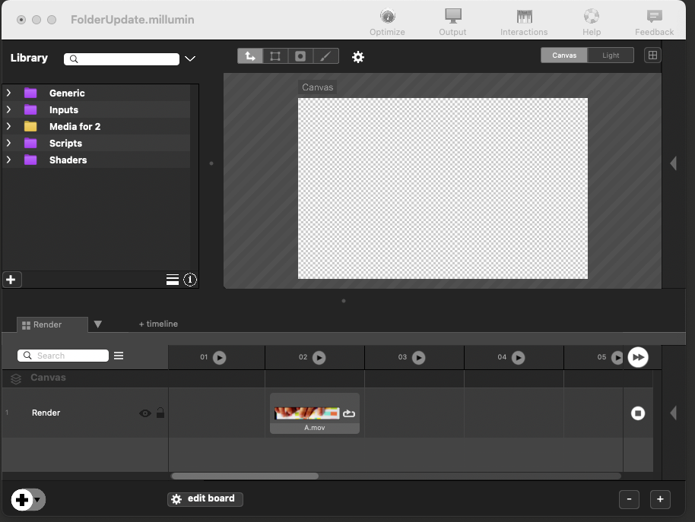The image size is (695, 522).
Task: Select the mask tool icon above the canvas
Action: point(300,56)
